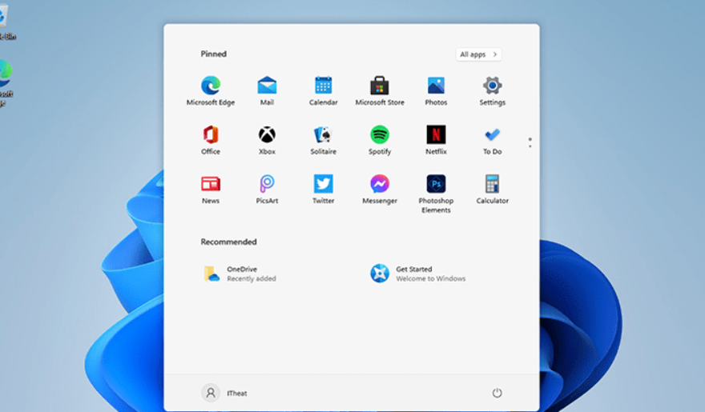Open Microsoft Store

pyautogui.click(x=380, y=86)
